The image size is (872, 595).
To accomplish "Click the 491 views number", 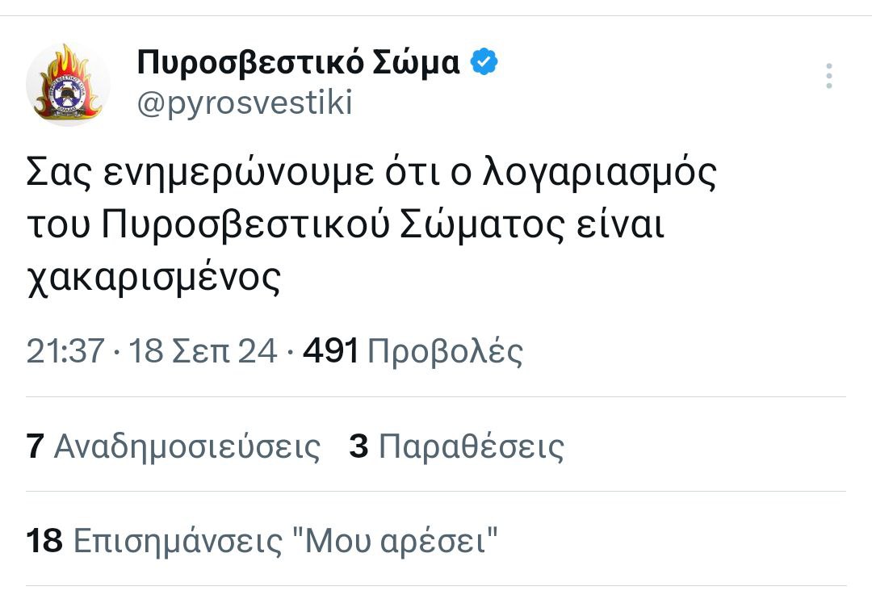I will coord(330,351).
